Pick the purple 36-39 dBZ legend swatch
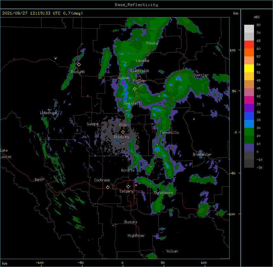The image size is (273, 267). click(x=249, y=108)
